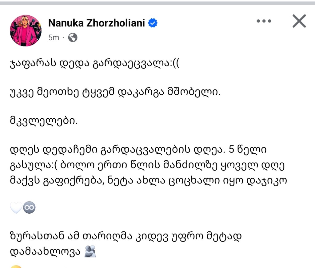Click the line "ჯაფარას დედა გარდაეცვალა:(("
This screenshot has height=268, width=315.
95,64
